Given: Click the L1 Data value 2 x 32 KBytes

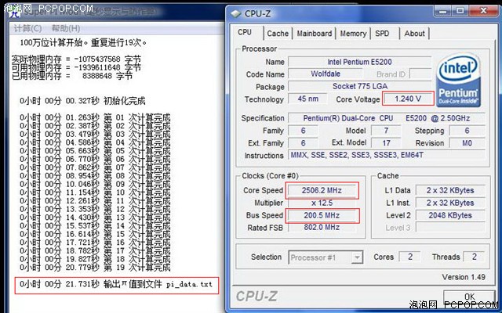Looking at the screenshot, I should coord(450,190).
